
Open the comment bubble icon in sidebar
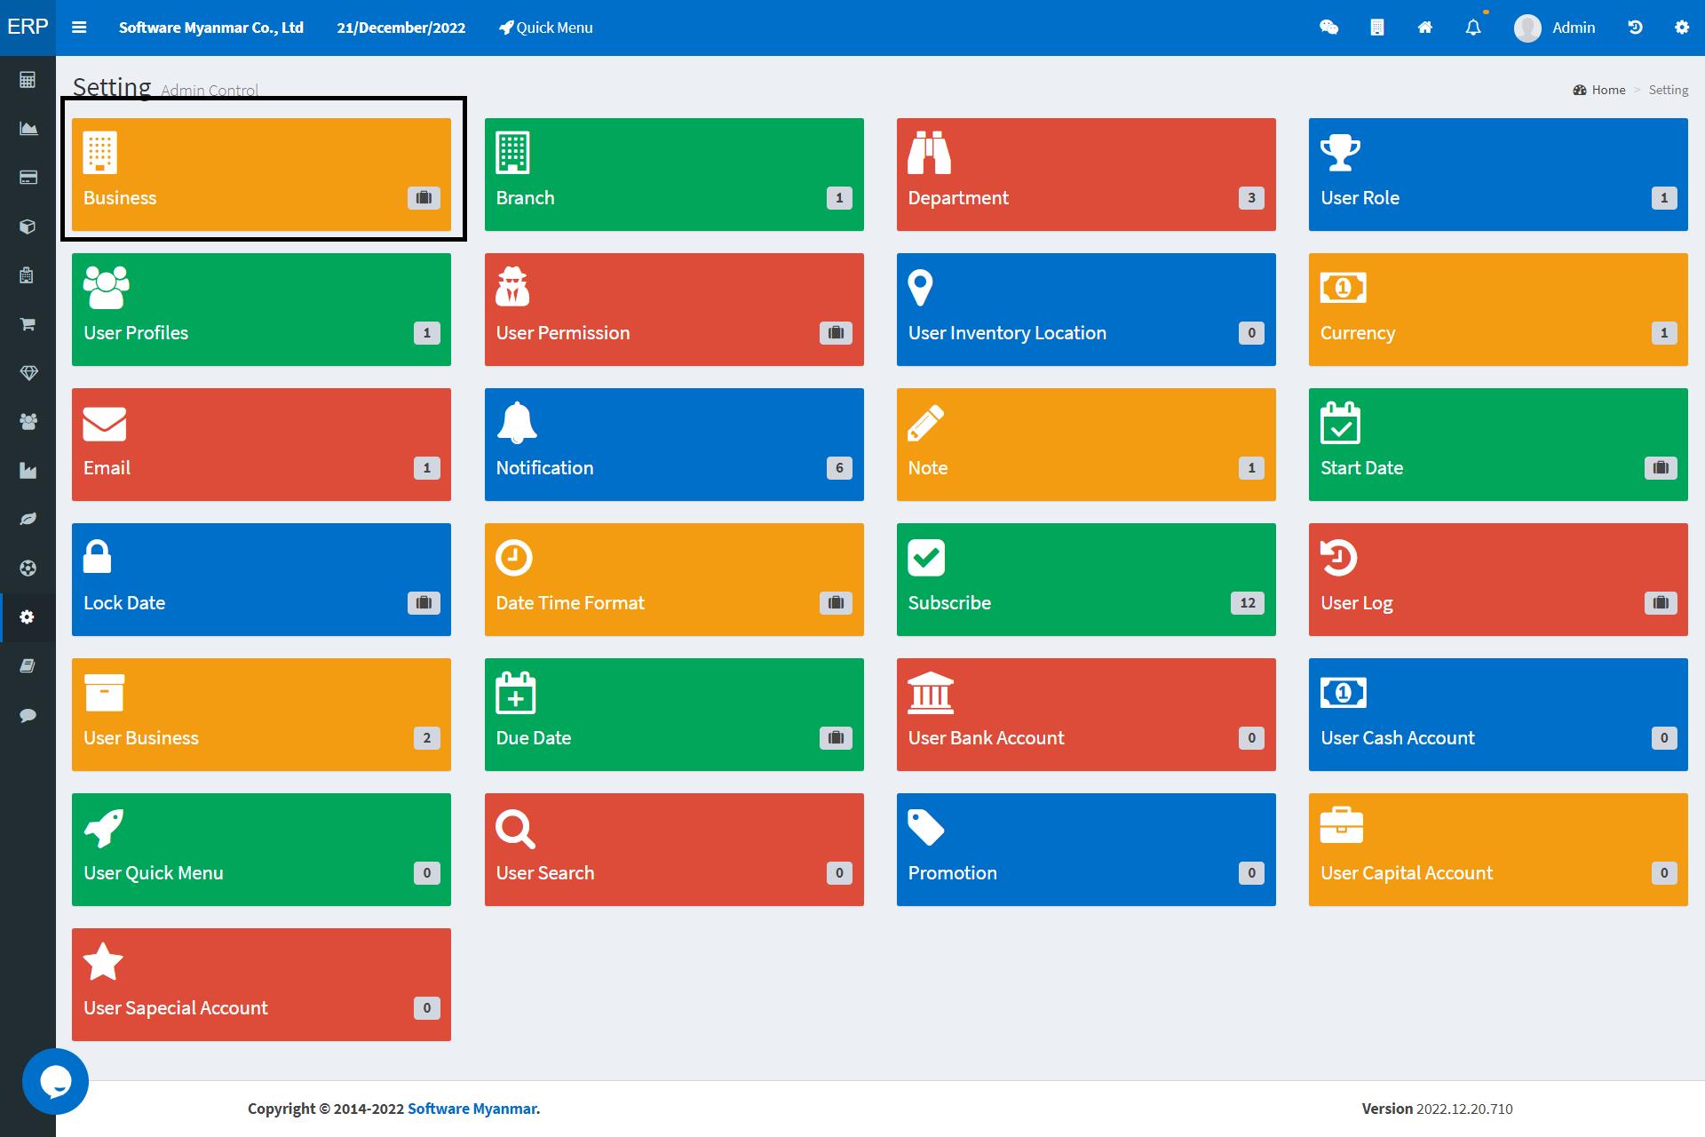pos(28,715)
